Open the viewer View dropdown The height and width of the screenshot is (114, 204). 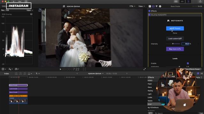[142, 6]
